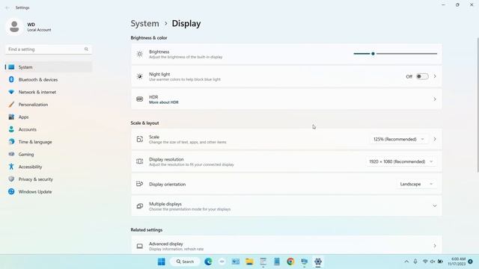
Task: Click System in the breadcrumb
Action: tap(144, 23)
